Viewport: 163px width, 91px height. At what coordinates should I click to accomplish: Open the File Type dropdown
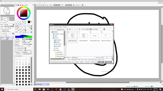tap(113, 57)
